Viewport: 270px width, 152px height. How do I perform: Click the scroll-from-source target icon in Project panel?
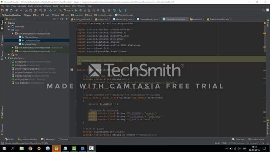pos(54,19)
